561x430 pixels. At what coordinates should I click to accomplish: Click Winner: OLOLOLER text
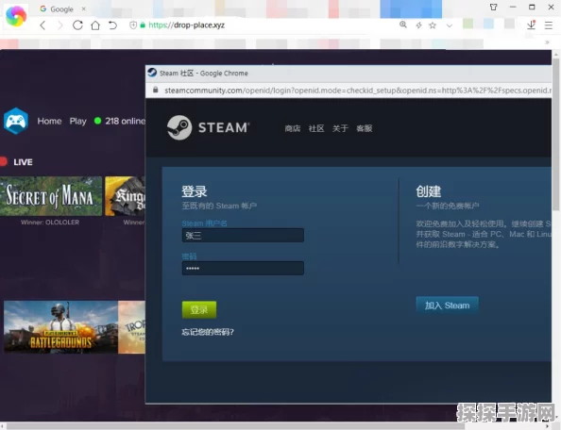click(x=50, y=223)
